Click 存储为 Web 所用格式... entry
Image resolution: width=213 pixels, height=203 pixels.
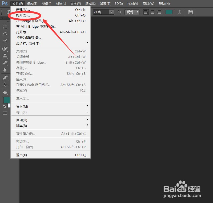(x=51, y=85)
